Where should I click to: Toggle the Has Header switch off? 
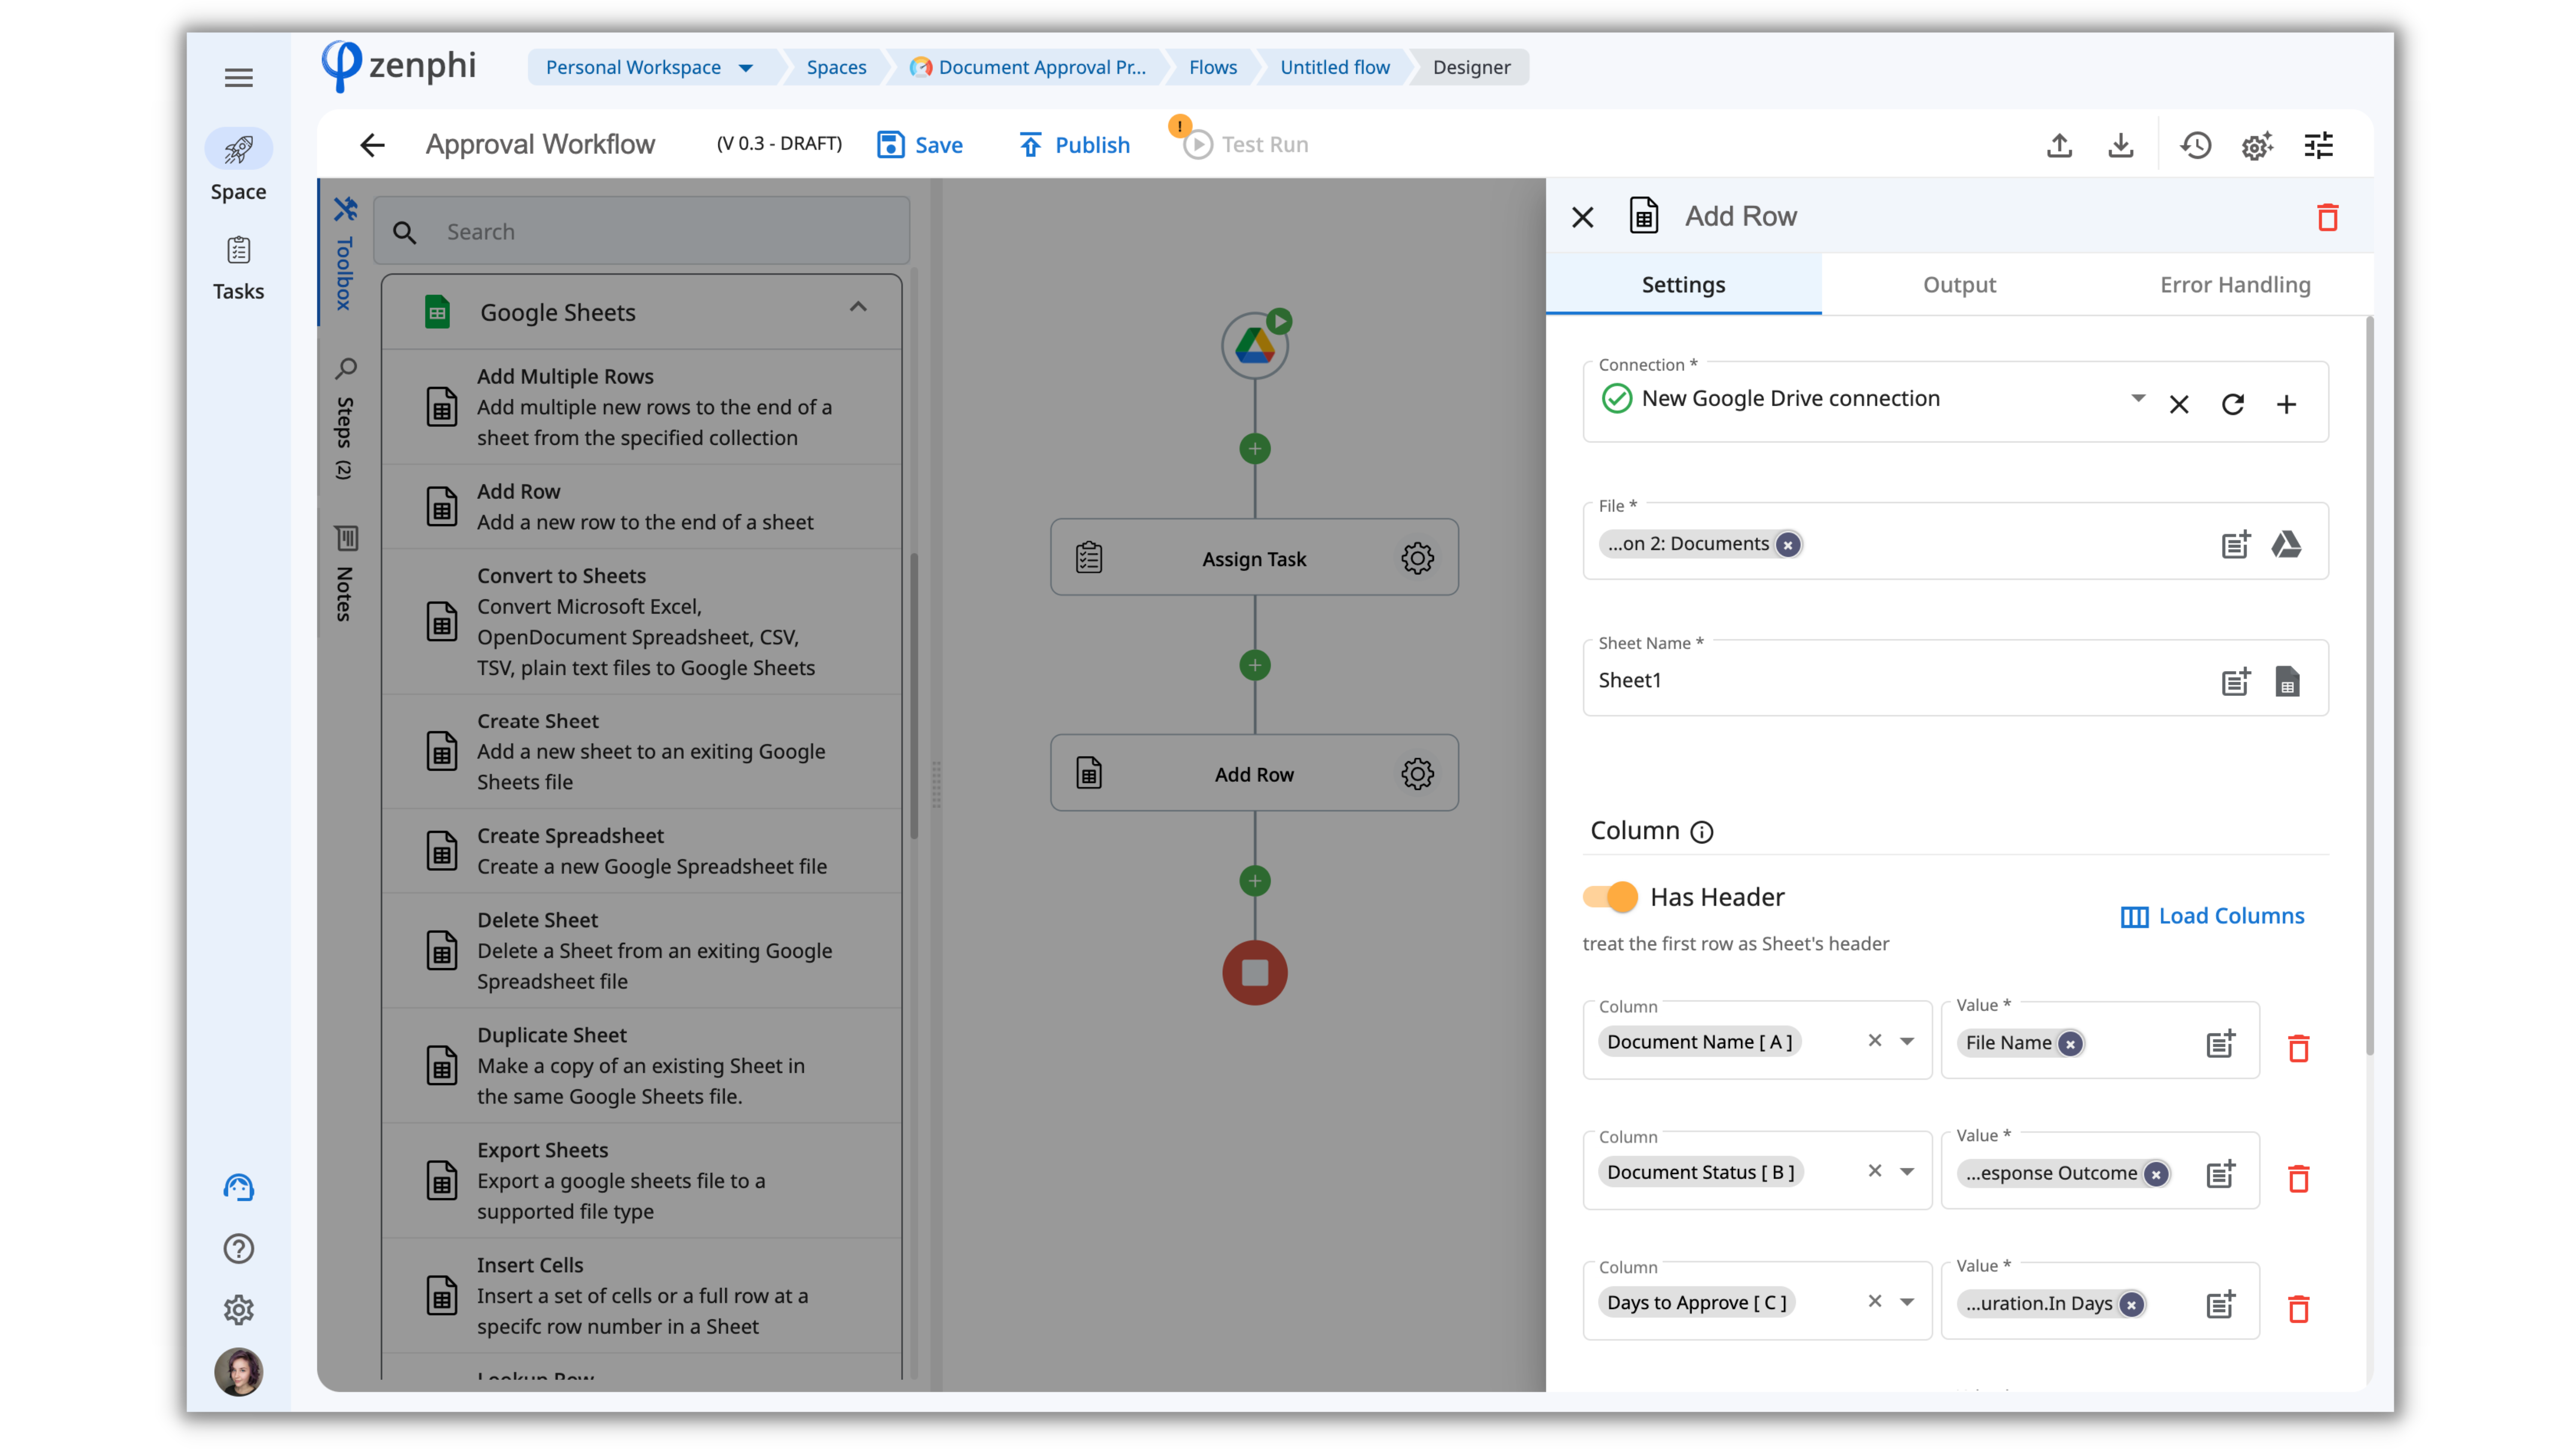[1610, 896]
